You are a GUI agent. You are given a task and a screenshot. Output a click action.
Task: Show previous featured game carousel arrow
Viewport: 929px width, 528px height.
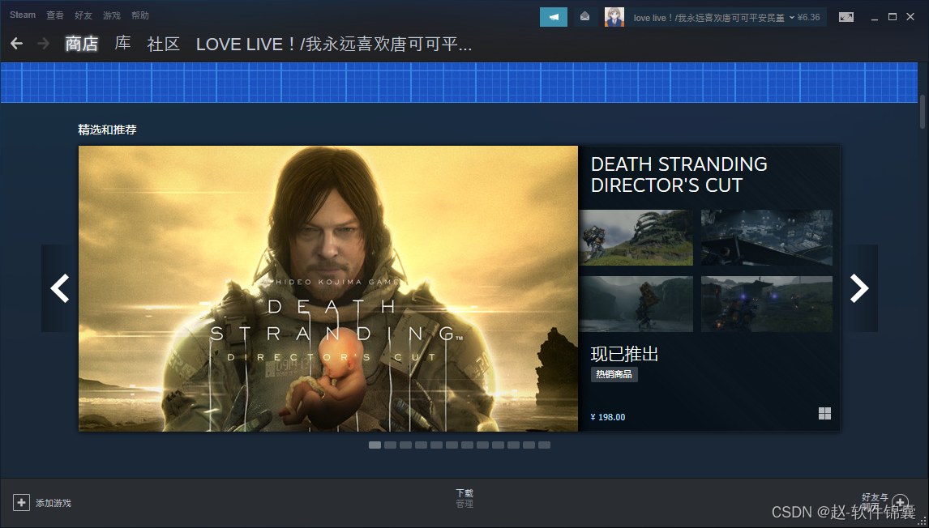(x=60, y=288)
